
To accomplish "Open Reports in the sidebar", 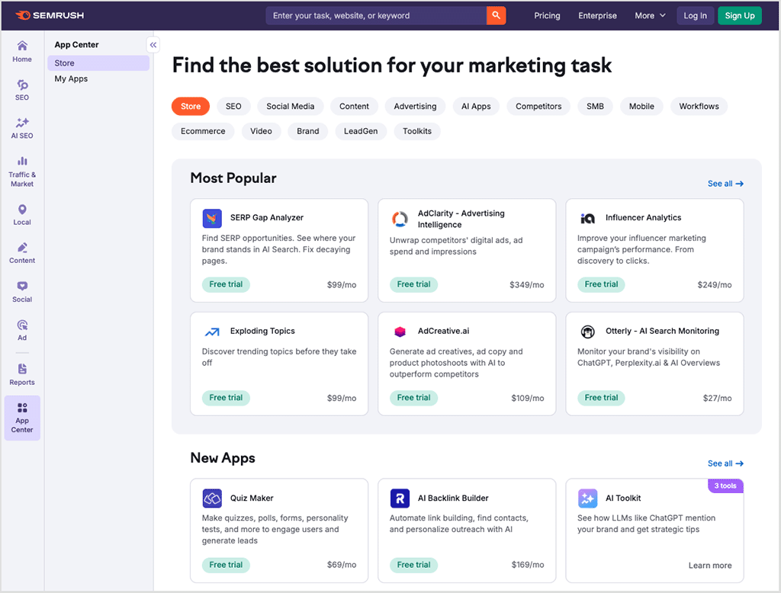I will 22,375.
